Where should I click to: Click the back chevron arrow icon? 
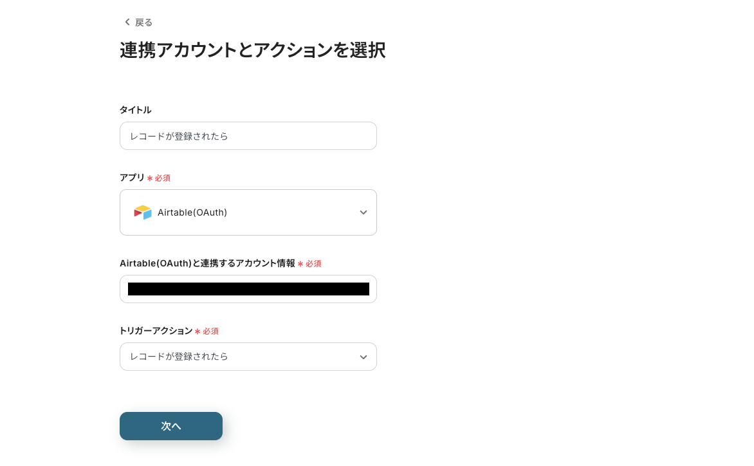(127, 21)
